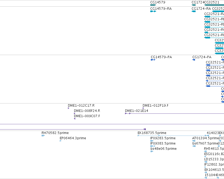Click the glyph under RH54613 label

(205, 151)
